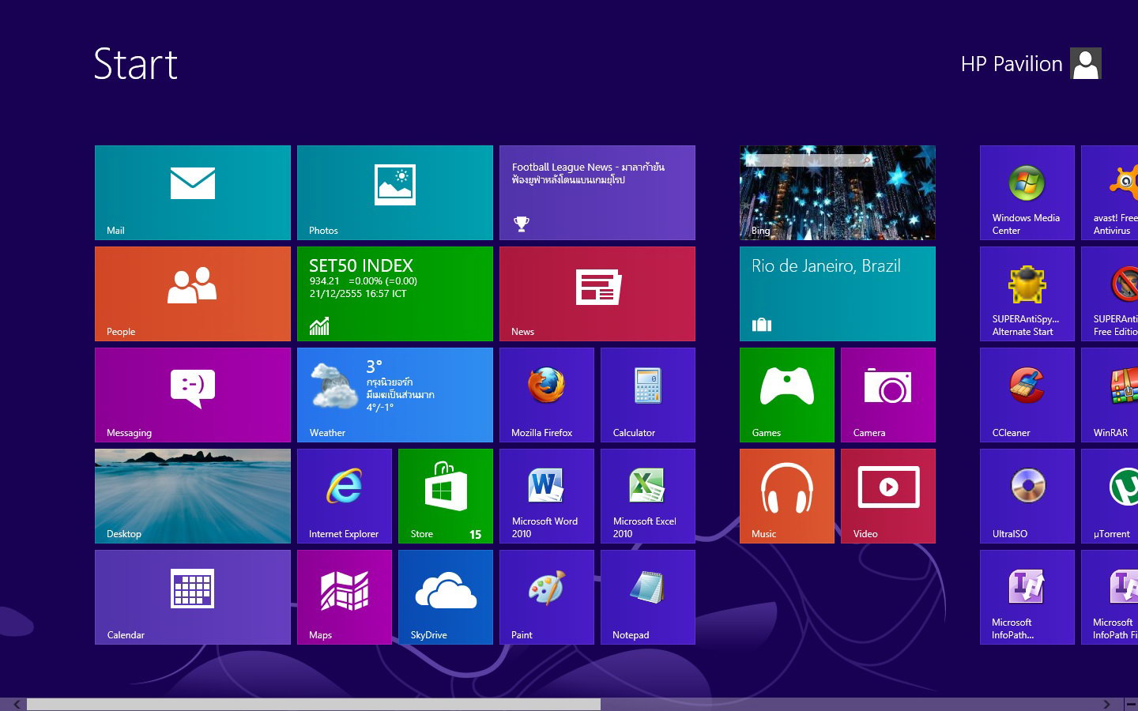Open the Games tile

click(787, 395)
